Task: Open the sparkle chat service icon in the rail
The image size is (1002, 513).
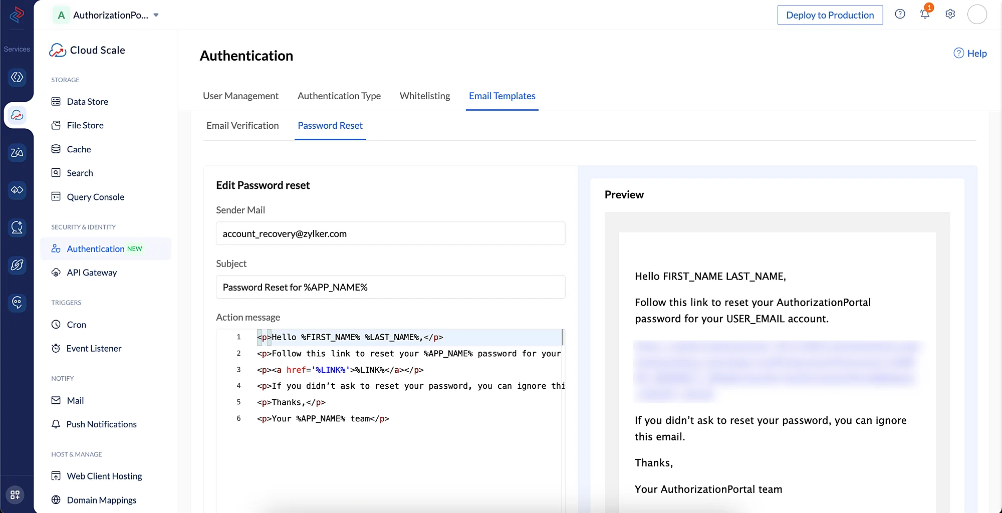Action: click(x=17, y=227)
